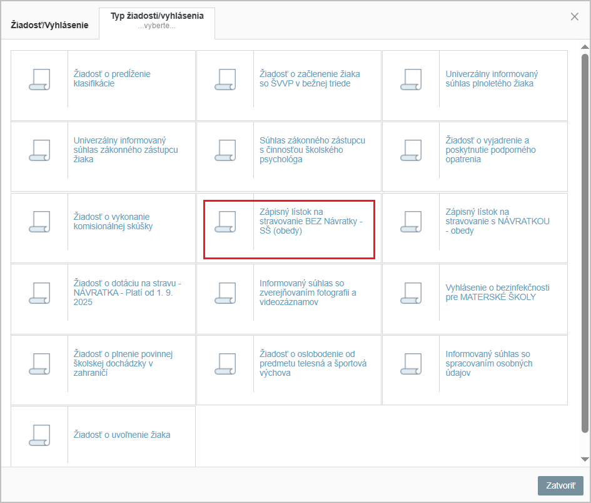Select Univerzálny informovaný súhlas plnoletého žiaka

[x=492, y=79]
